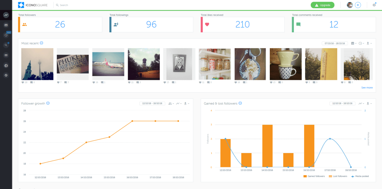Toggle Media posted legend item
The image size is (382, 189).
[360, 176]
